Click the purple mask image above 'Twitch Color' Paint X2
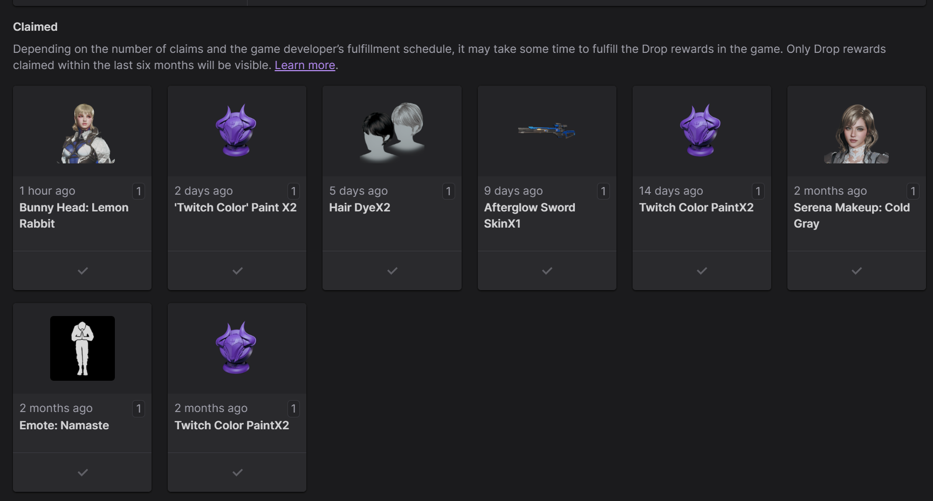The width and height of the screenshot is (933, 501). [236, 131]
